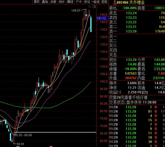
Task: Click the 仅需20元查看千档行情 link
Action: pos(128,97)
